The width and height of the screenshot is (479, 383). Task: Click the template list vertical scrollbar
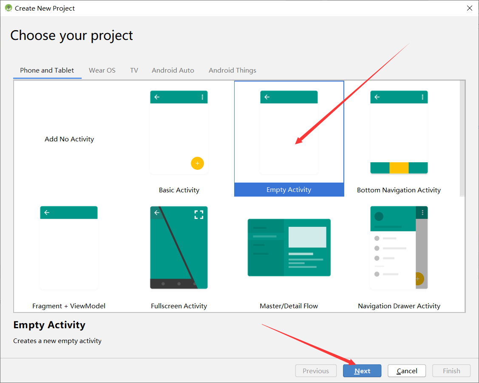pos(462,138)
